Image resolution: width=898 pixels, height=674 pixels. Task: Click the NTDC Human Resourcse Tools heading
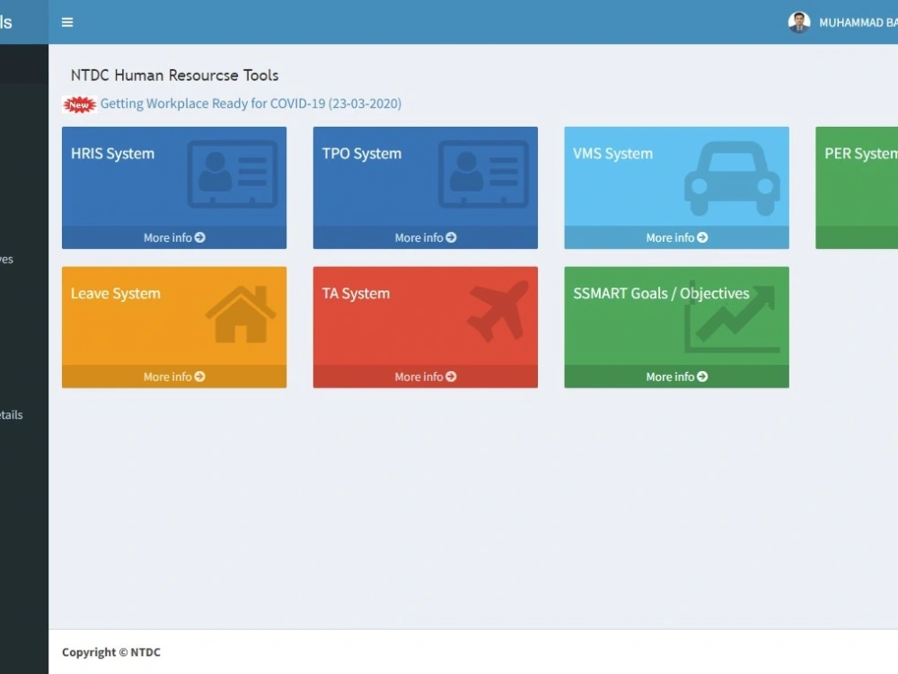(175, 75)
